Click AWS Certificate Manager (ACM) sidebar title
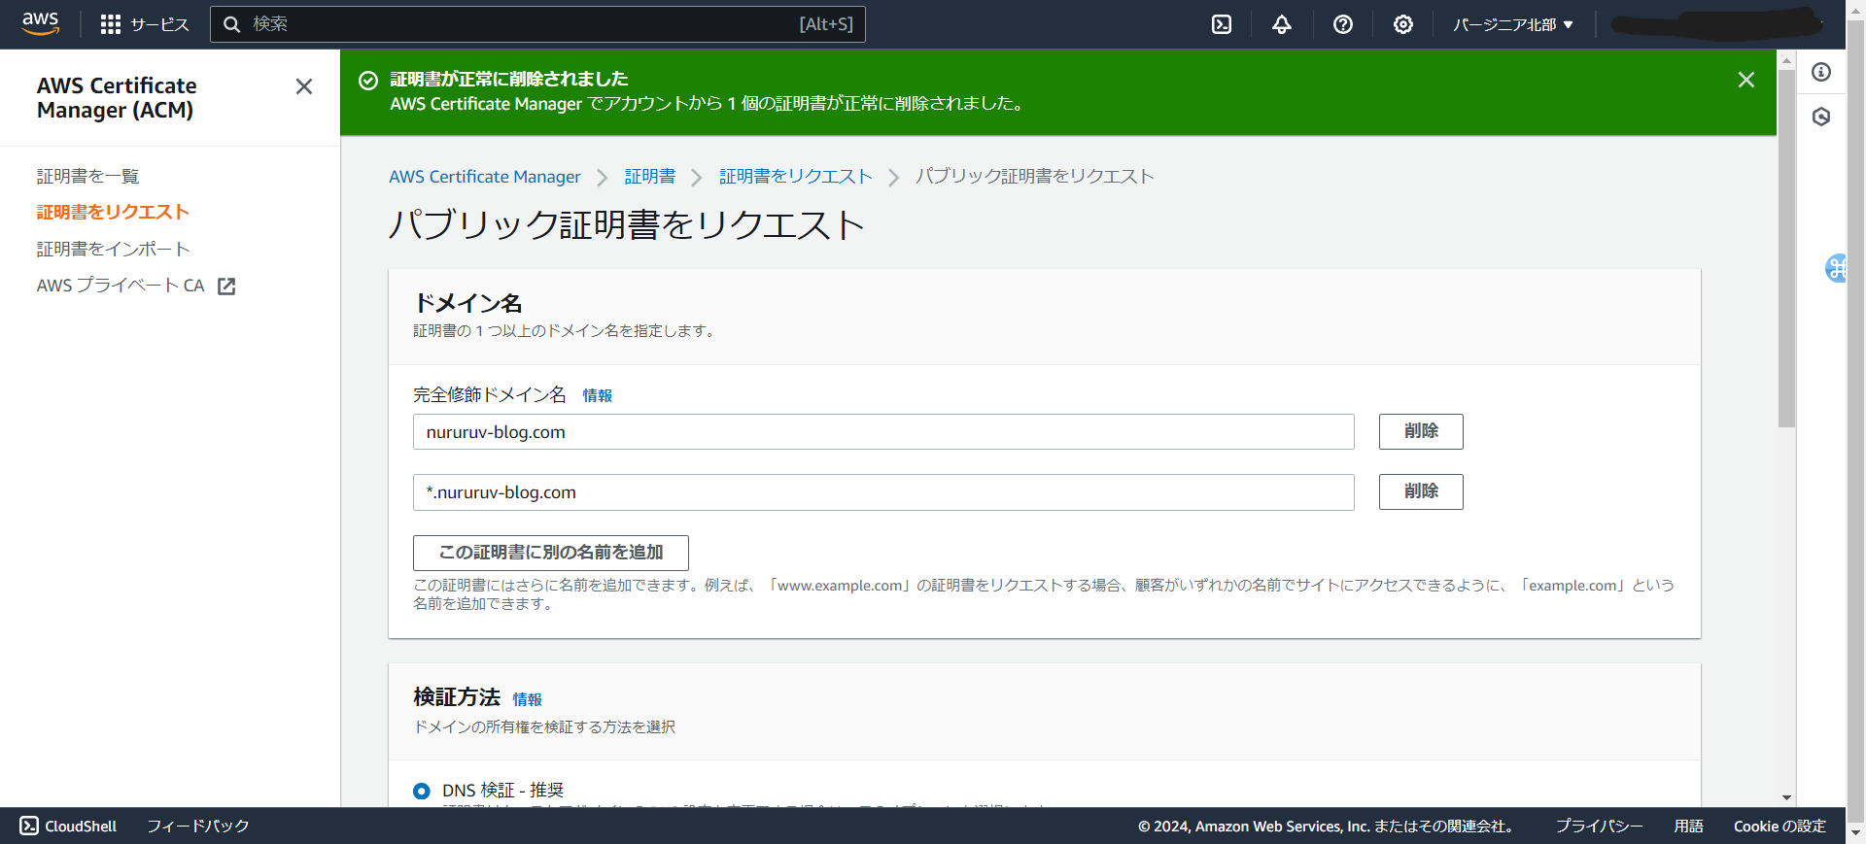The height and width of the screenshot is (844, 1866). [x=117, y=98]
